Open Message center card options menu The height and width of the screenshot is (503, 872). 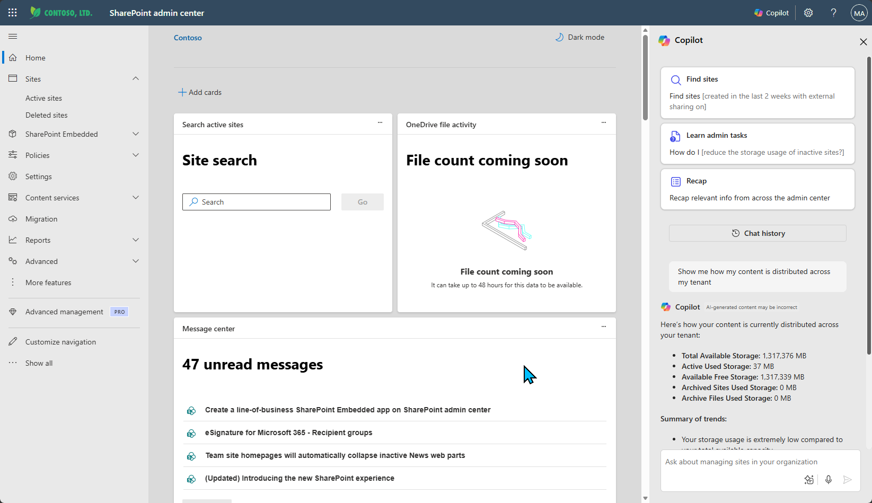tap(604, 326)
